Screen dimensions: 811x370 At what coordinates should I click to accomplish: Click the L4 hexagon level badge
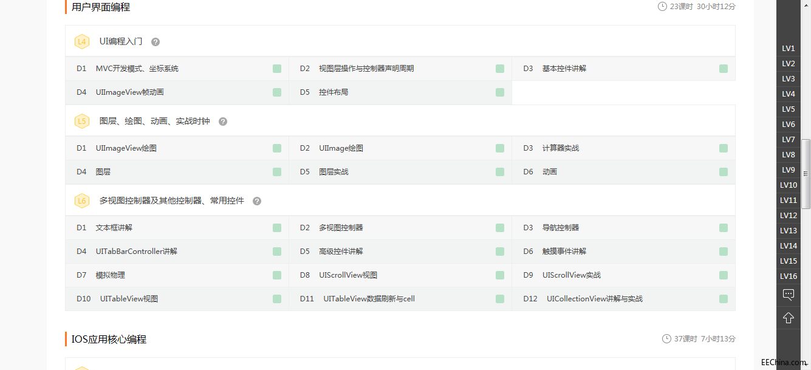(x=82, y=42)
